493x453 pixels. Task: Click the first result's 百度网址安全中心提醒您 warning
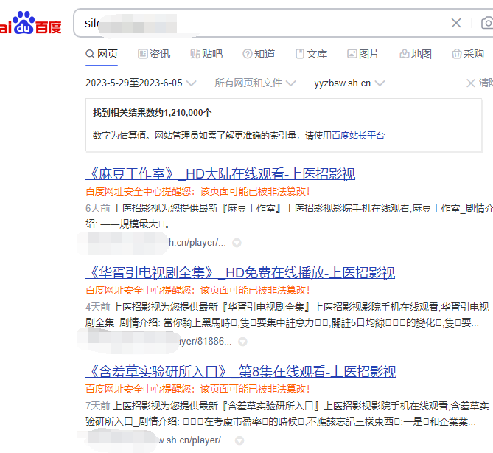197,191
